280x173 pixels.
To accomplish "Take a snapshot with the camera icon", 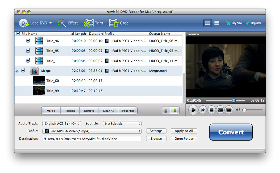I will (220, 110).
